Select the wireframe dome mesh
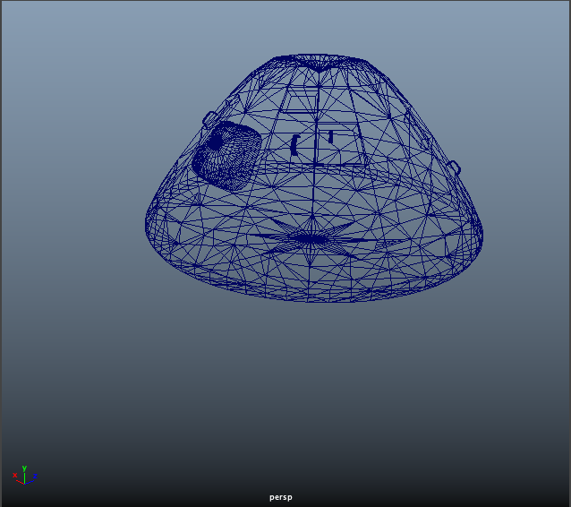This screenshot has height=507, width=571. 314,178
